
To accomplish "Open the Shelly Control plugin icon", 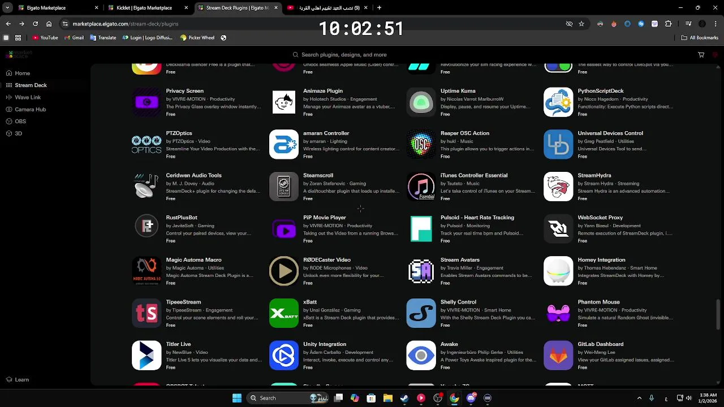I will pos(421,313).
